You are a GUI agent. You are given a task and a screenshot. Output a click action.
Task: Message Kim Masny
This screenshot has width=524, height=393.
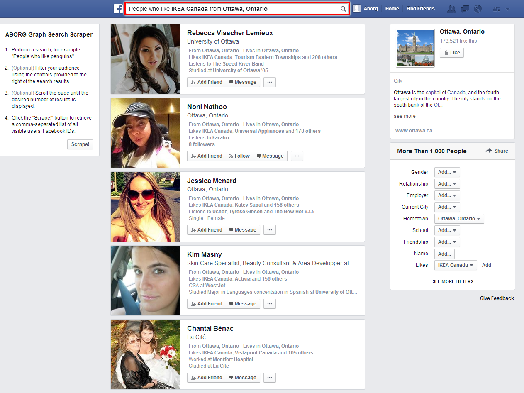(x=243, y=304)
